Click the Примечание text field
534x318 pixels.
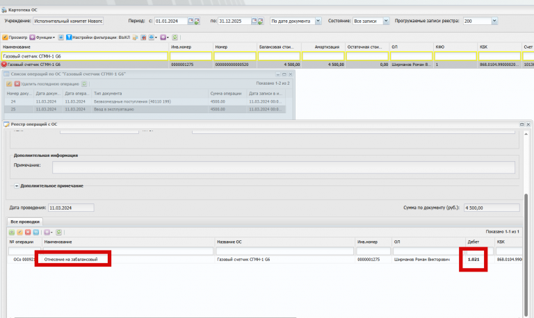point(284,167)
